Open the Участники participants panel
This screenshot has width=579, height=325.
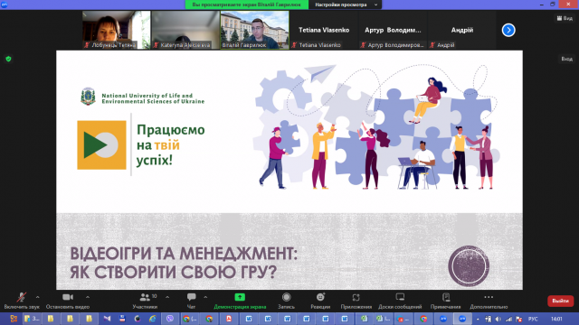pyautogui.click(x=145, y=301)
